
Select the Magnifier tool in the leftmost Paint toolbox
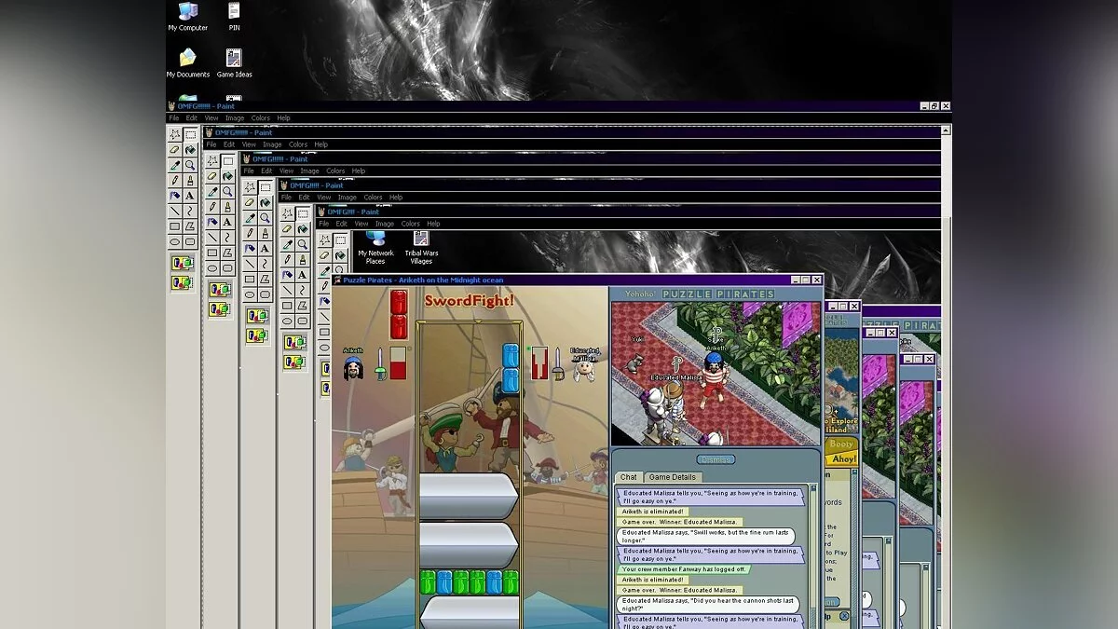pyautogui.click(x=190, y=165)
